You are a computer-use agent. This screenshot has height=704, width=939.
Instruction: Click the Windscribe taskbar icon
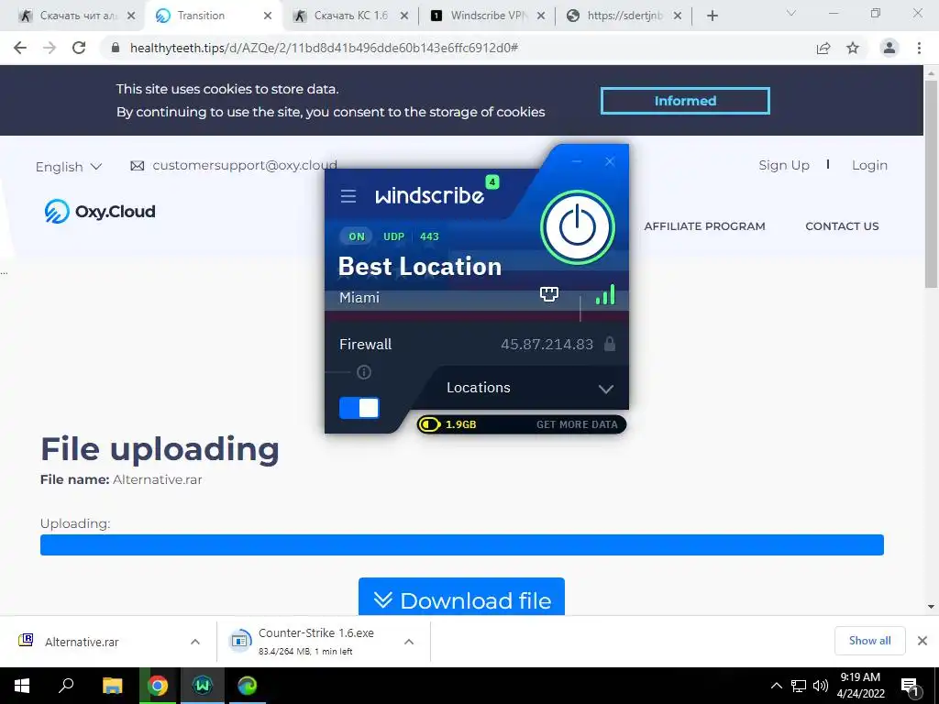203,686
